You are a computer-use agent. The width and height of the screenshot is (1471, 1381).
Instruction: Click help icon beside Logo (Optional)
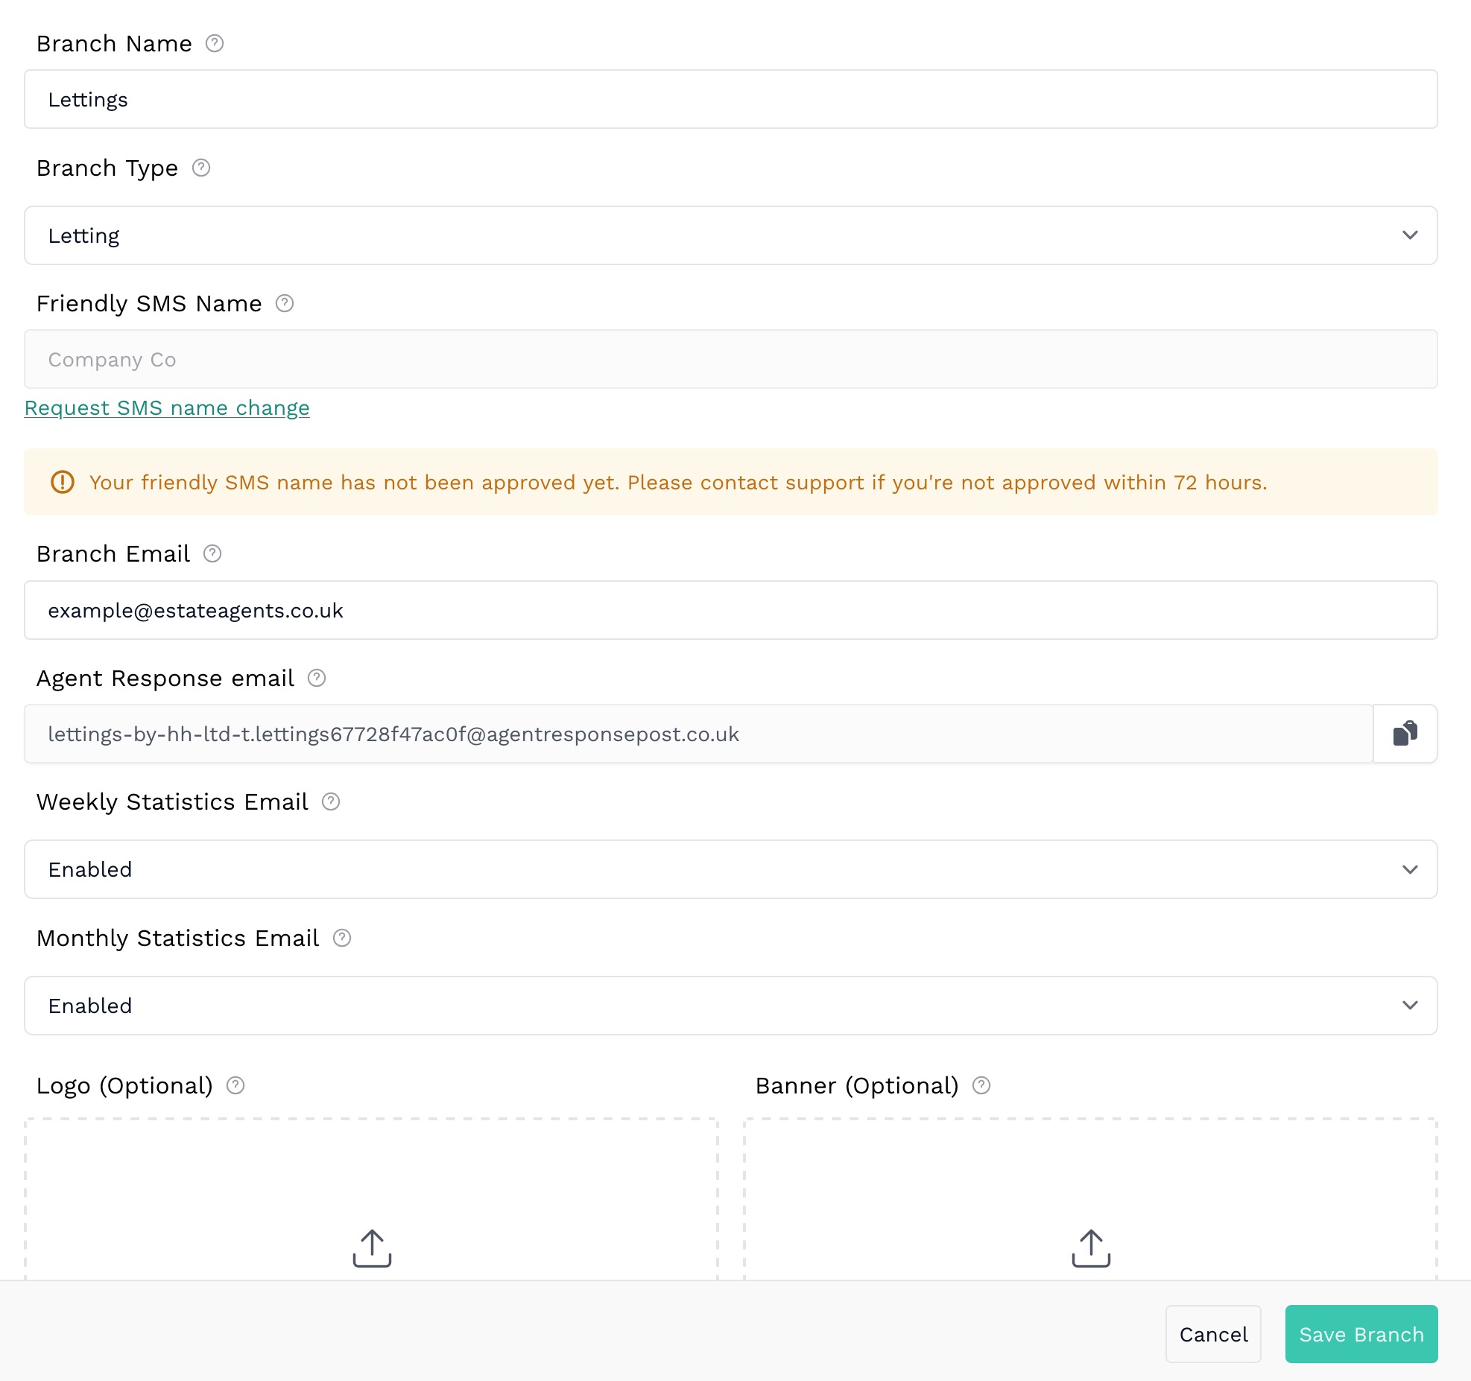(235, 1085)
